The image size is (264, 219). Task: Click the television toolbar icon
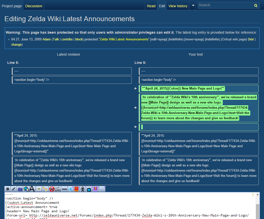point(89,189)
